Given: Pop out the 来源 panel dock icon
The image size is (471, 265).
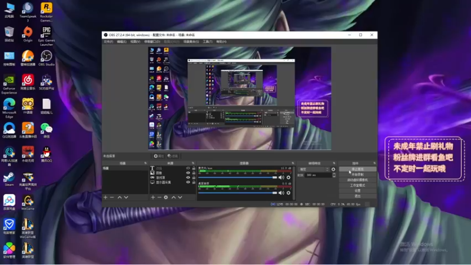Looking at the screenshot, I should pyautogui.click(x=193, y=163).
